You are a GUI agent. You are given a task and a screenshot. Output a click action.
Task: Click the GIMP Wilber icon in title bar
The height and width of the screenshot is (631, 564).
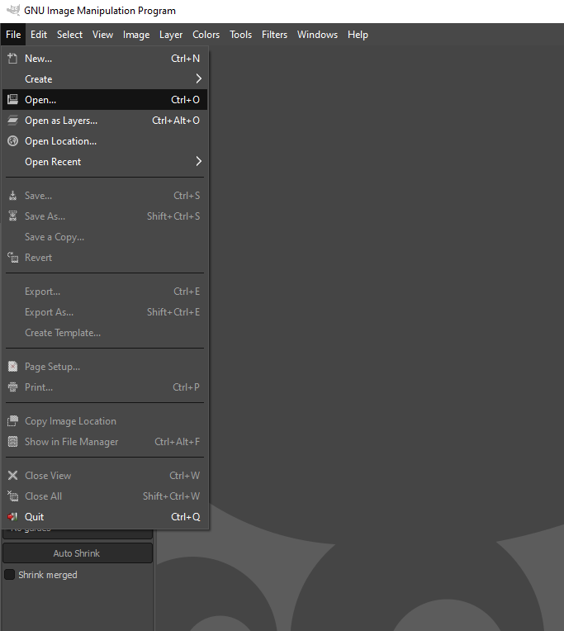tap(13, 10)
